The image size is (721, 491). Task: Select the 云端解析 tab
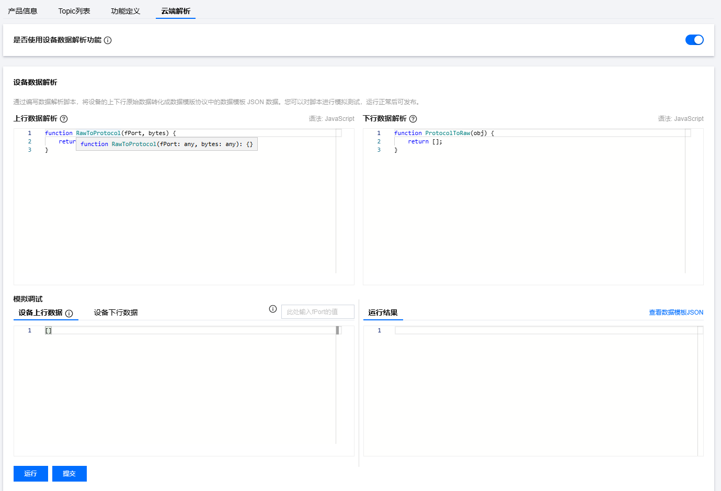[x=176, y=11]
